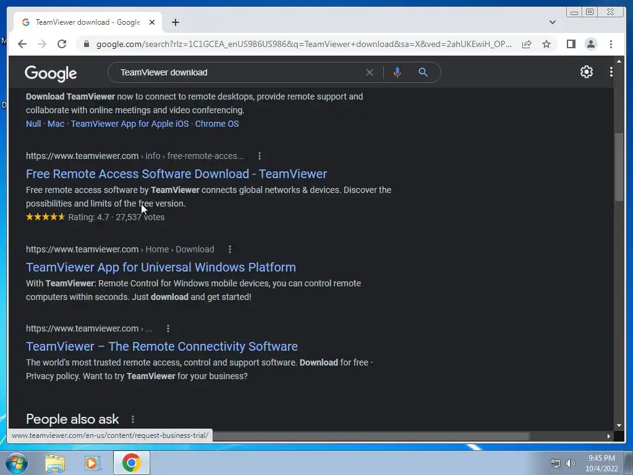The height and width of the screenshot is (475, 633).
Task: Open options for Home › Download result
Action: 230,249
